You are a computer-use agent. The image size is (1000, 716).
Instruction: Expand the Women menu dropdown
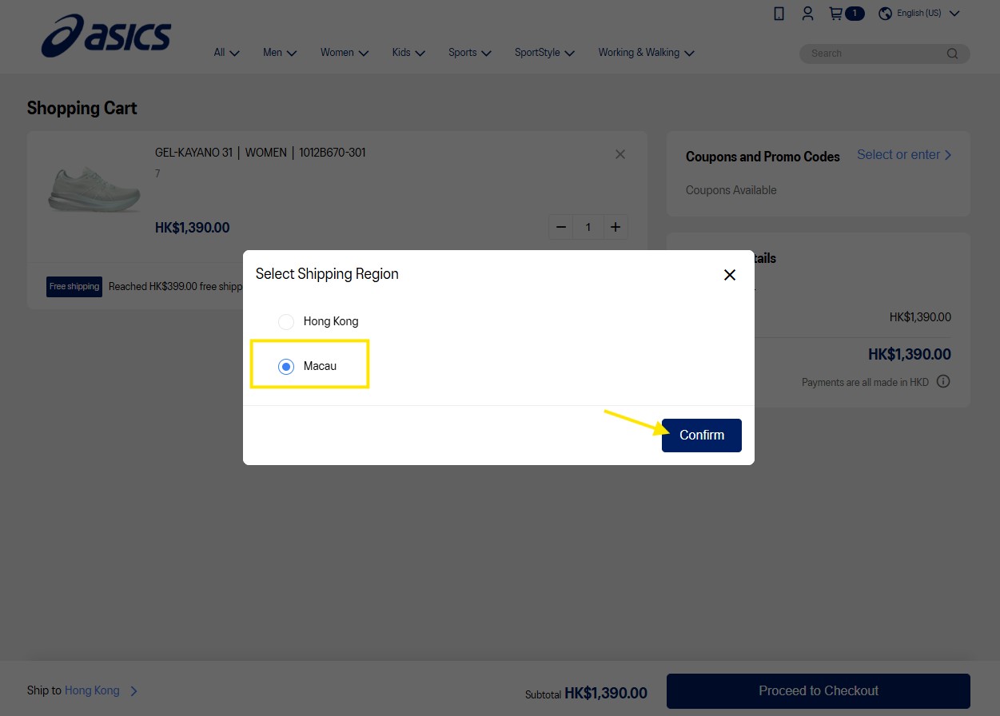tap(345, 53)
